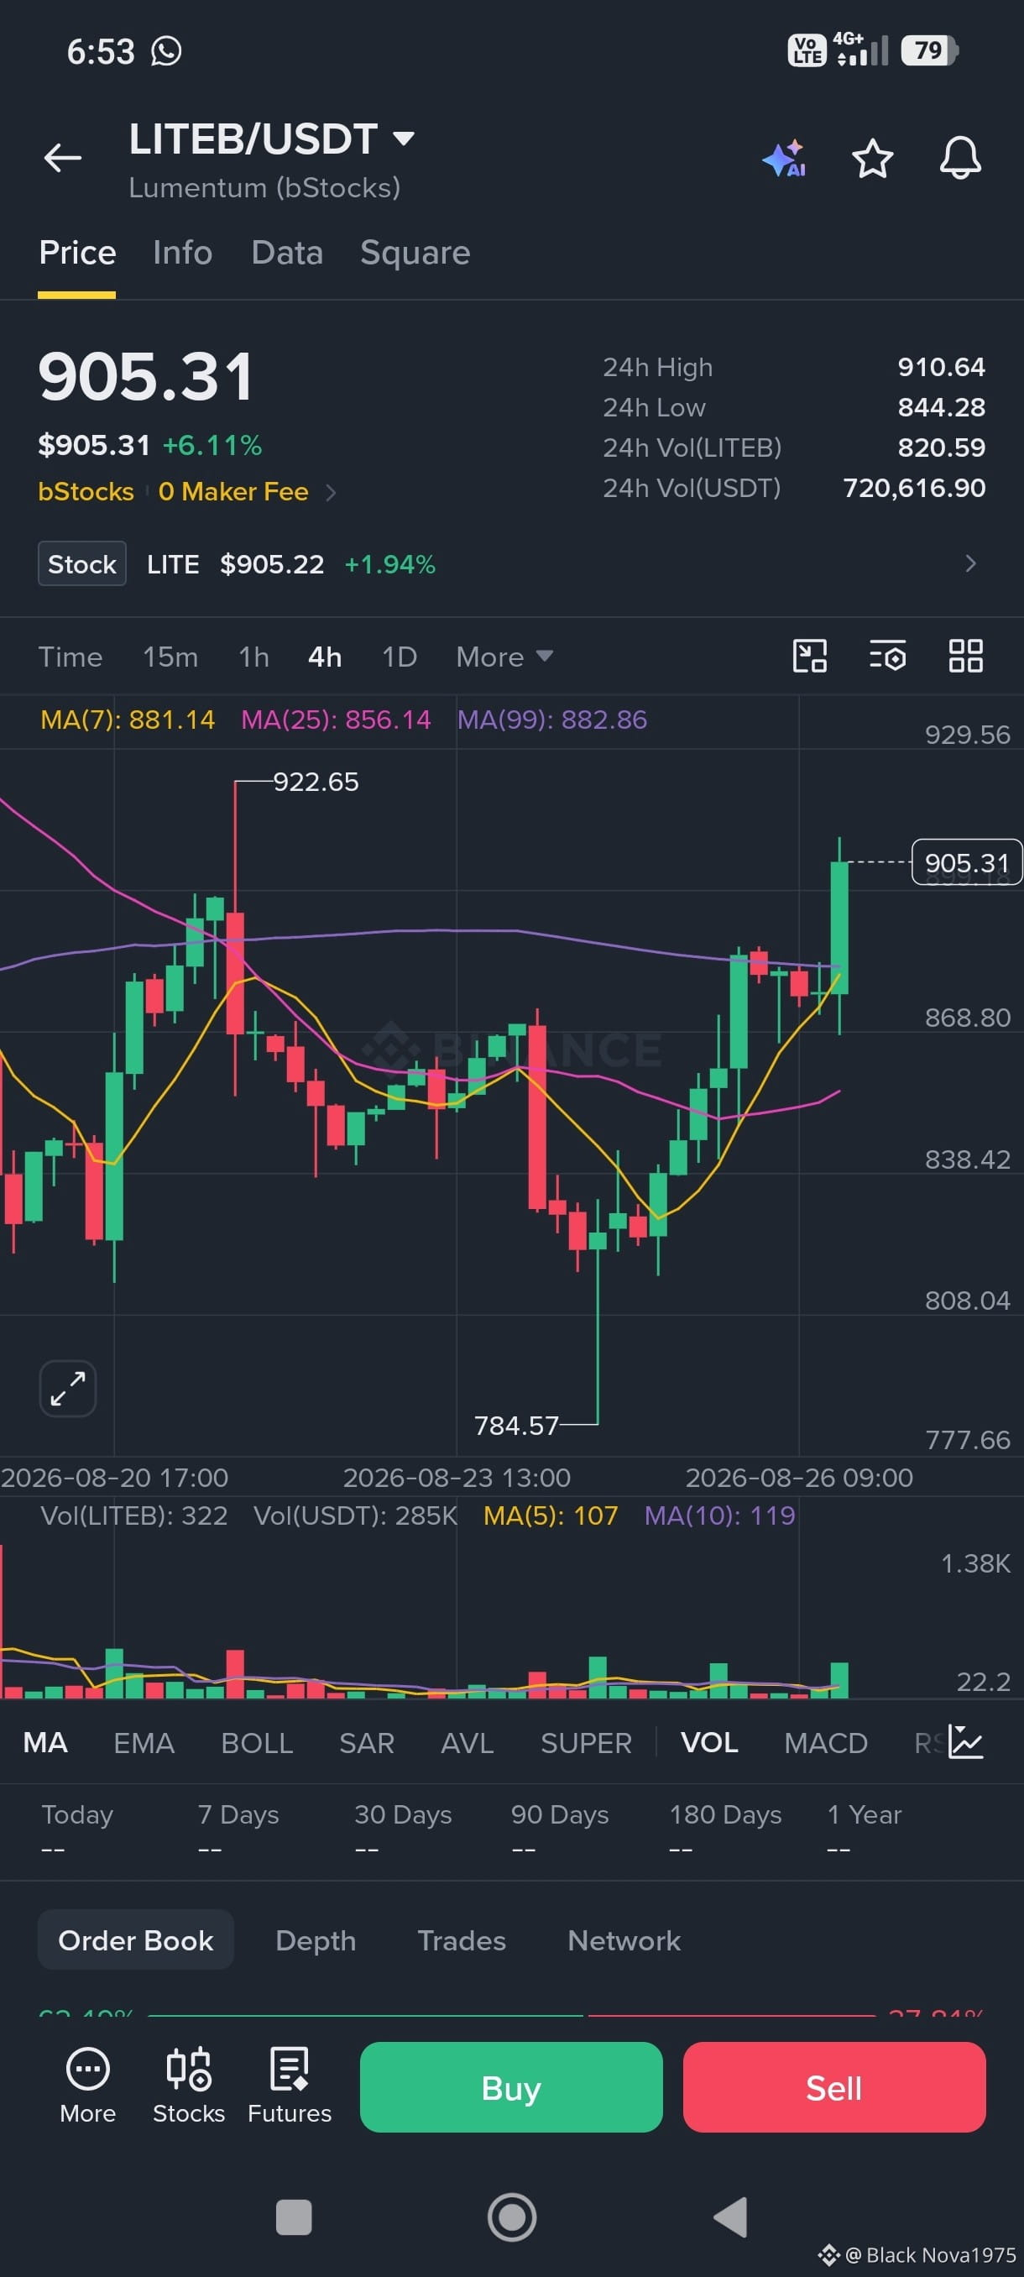
Task: Tap the 0 Maker Fee link
Action: (233, 491)
